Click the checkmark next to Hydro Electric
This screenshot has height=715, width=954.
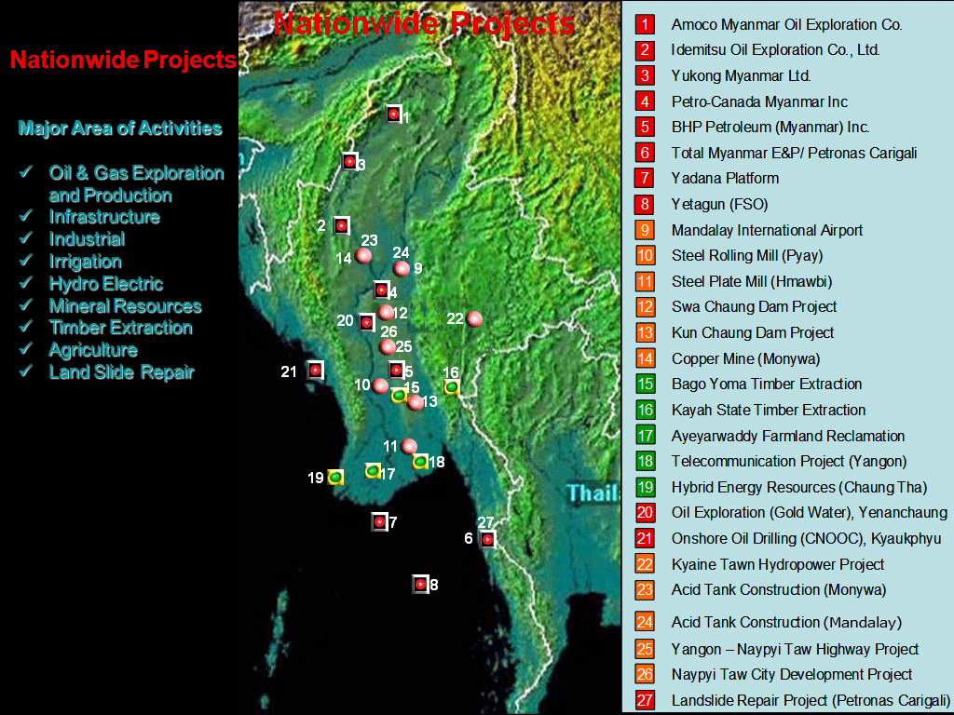point(27,284)
